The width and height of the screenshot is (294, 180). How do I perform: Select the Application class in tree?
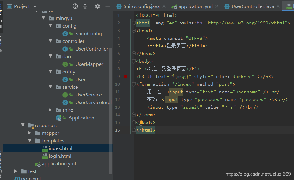(81, 118)
